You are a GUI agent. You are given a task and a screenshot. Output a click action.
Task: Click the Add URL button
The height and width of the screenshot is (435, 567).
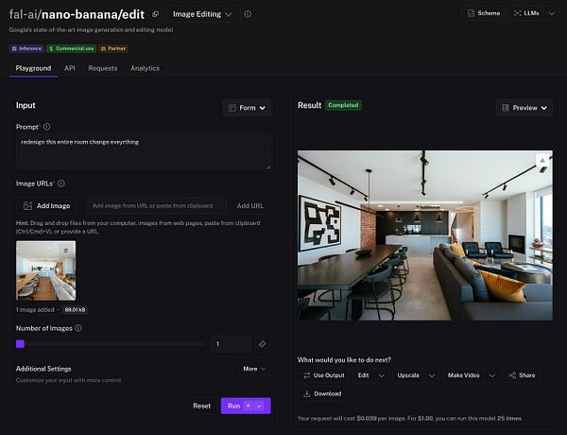250,205
